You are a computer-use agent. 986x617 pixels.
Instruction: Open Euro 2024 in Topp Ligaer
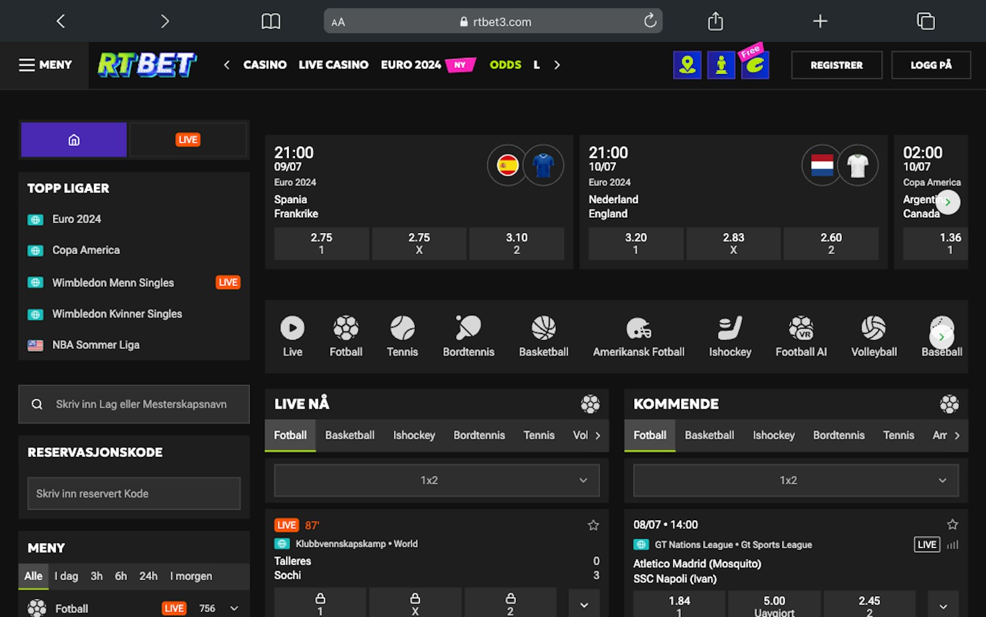(76, 219)
